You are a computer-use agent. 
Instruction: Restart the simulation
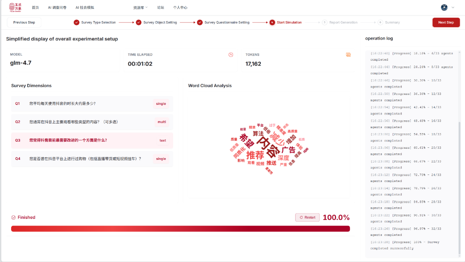click(307, 217)
